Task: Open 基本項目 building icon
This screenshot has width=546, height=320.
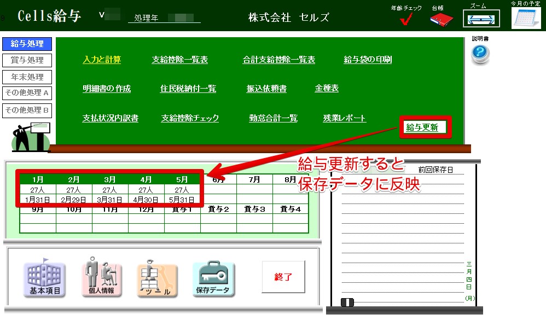Action: (x=44, y=278)
